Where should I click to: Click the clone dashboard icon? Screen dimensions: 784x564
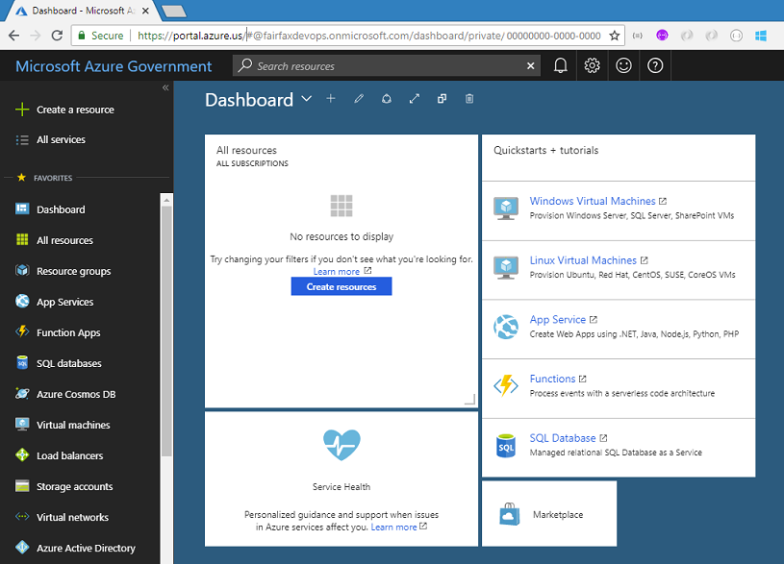coord(442,99)
